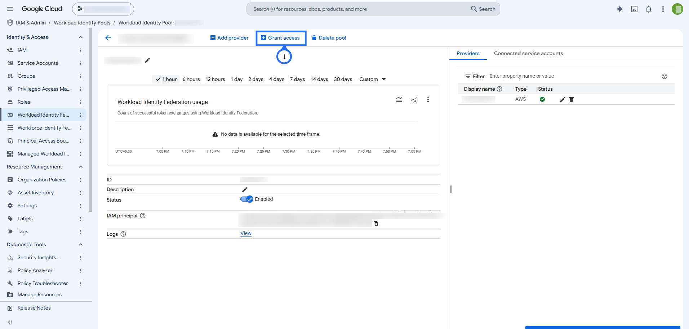Click the user account avatar

point(677,9)
